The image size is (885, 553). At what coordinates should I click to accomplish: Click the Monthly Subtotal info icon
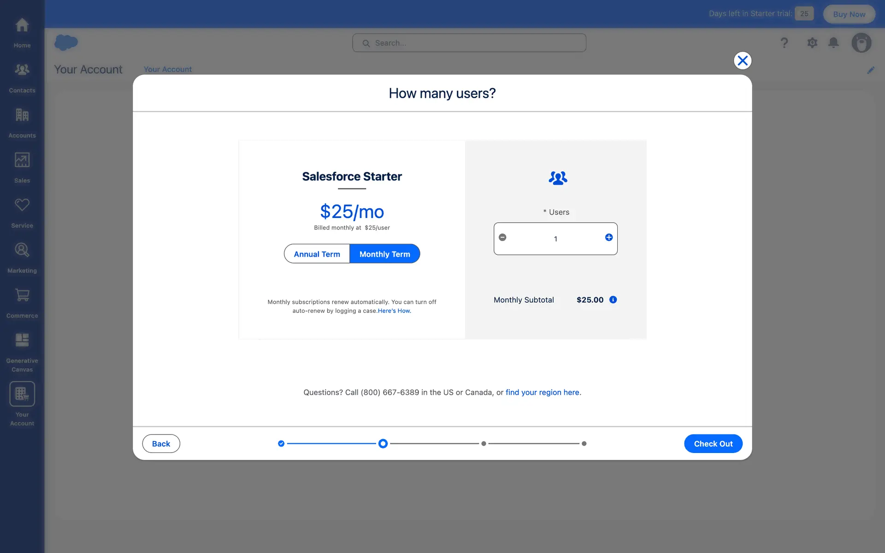613,300
